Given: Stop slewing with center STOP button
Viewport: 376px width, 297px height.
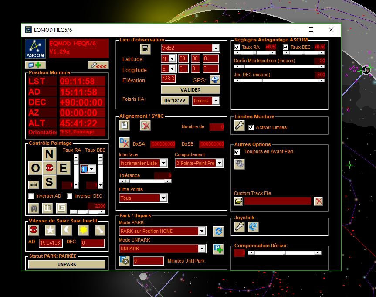Looking at the screenshot, I should coord(49,167).
